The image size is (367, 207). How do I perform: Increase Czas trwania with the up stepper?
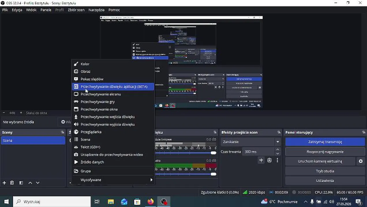coord(278,149)
